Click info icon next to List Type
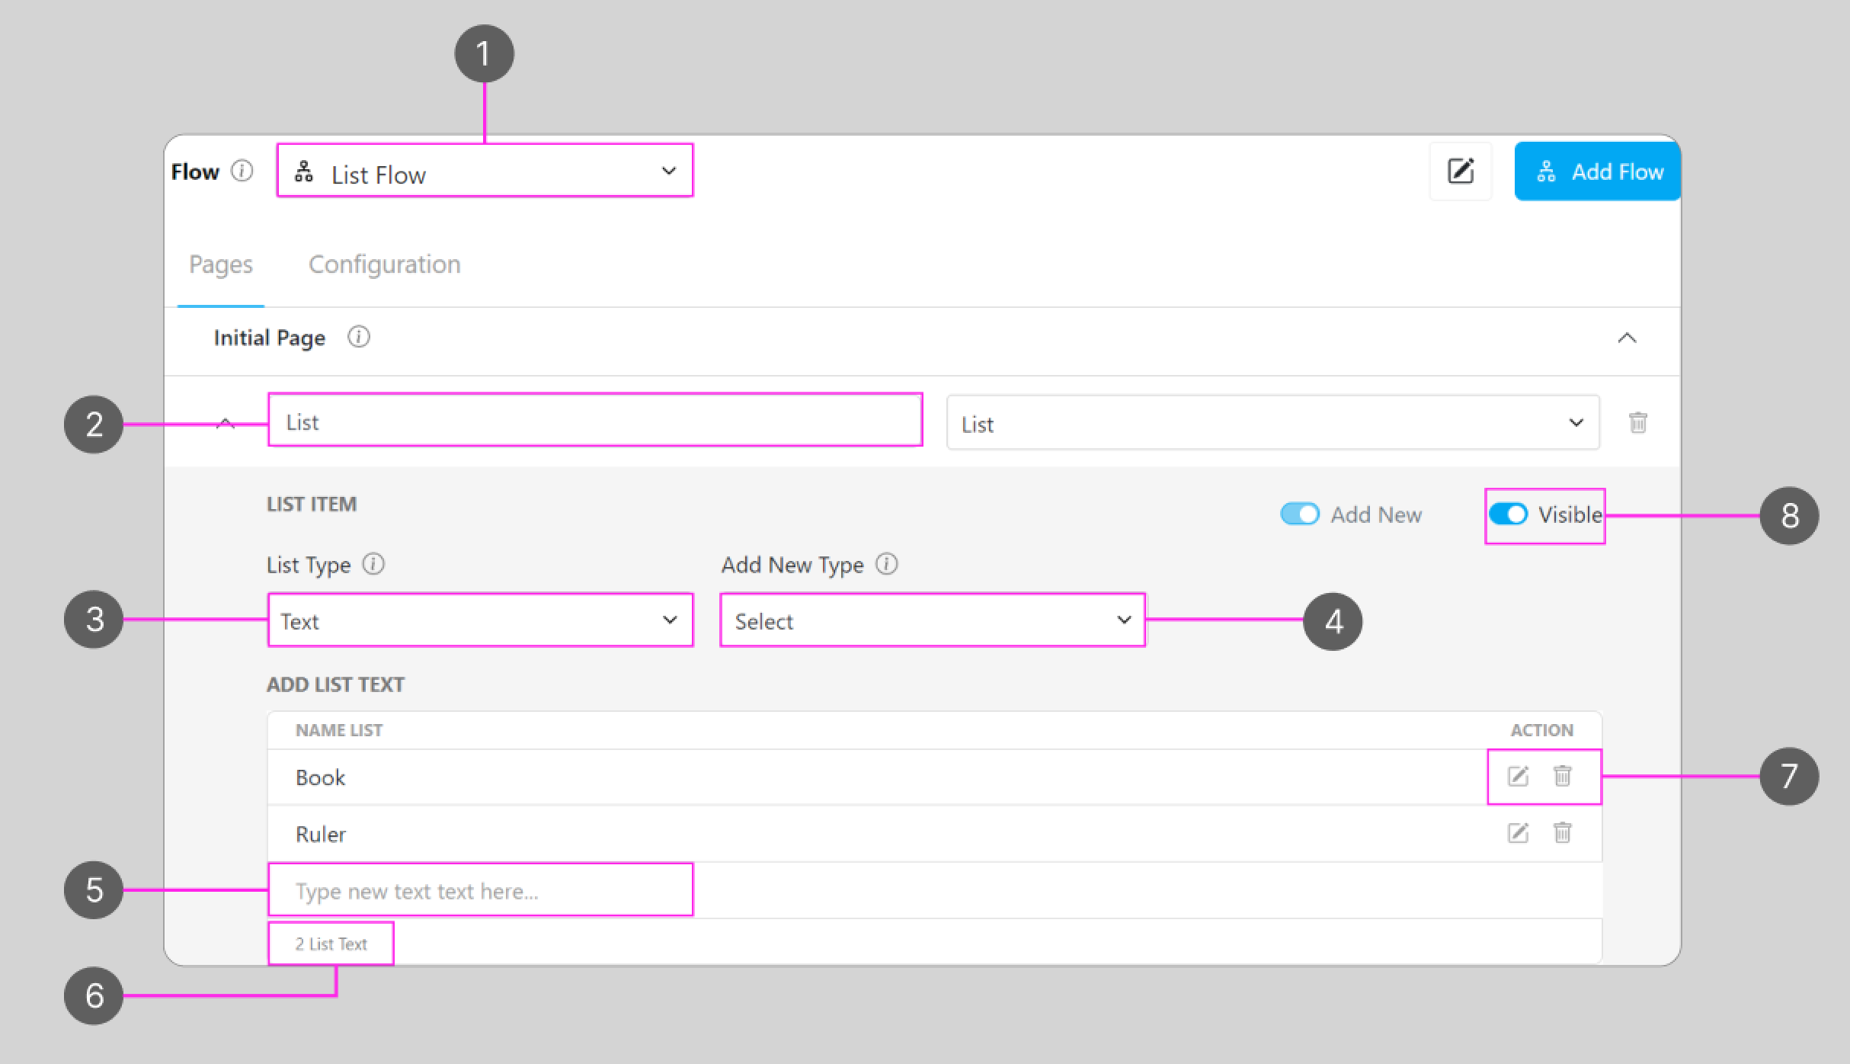 (373, 565)
